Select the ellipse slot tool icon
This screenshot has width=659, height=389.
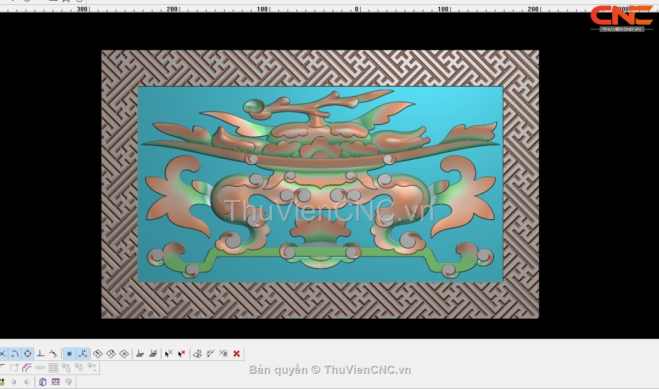(x=40, y=368)
